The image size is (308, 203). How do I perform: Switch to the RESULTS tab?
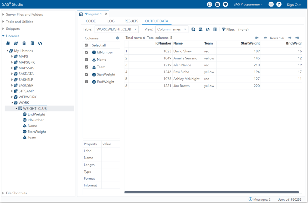tap(131, 21)
